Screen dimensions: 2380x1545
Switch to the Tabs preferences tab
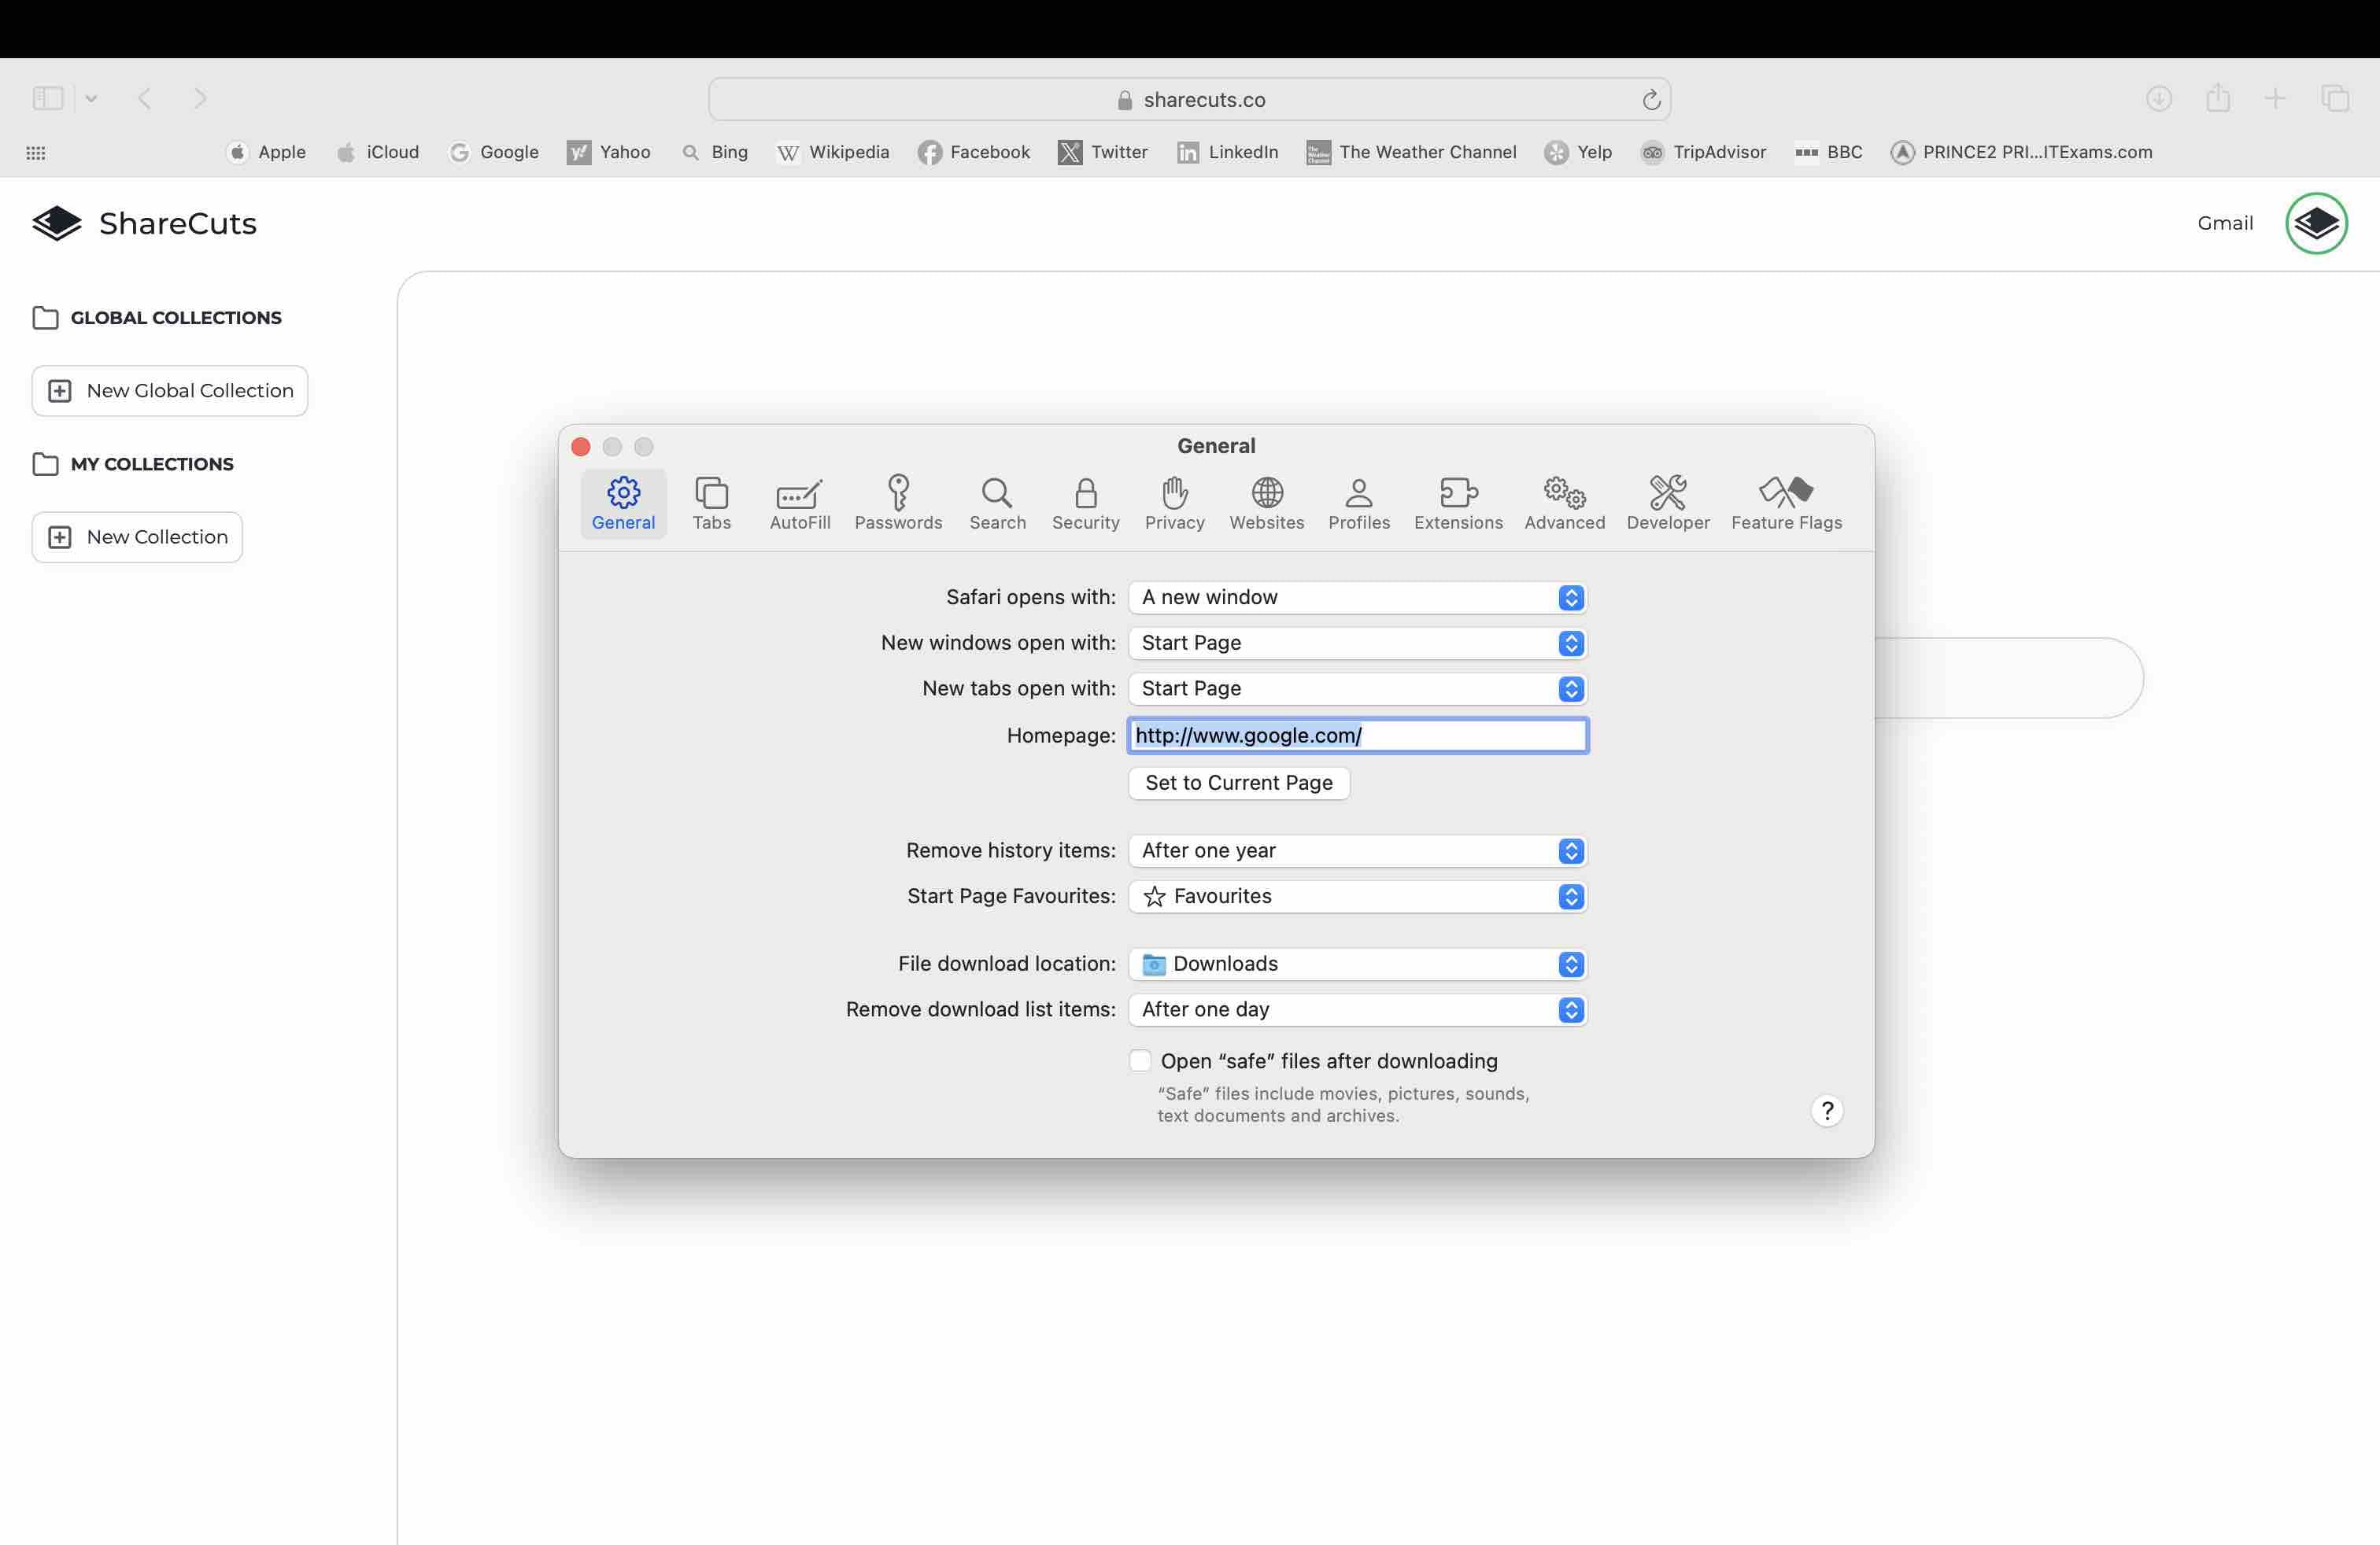coord(711,503)
